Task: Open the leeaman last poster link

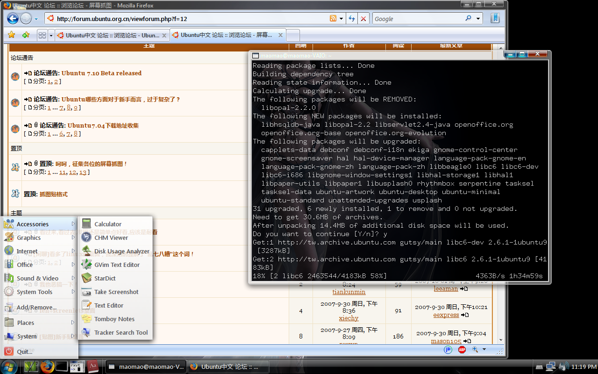Action: tap(446, 288)
